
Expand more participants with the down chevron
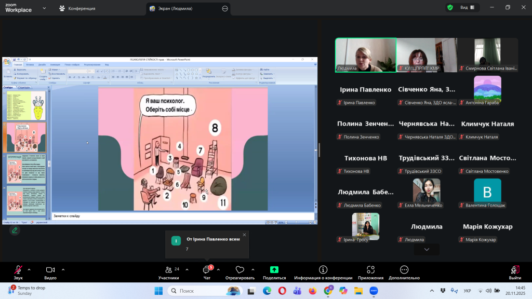pos(427,250)
